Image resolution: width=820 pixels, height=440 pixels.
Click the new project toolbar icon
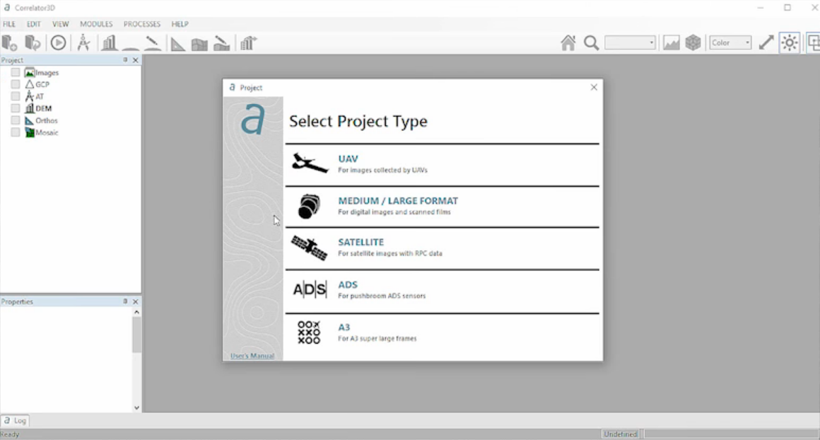click(x=9, y=43)
